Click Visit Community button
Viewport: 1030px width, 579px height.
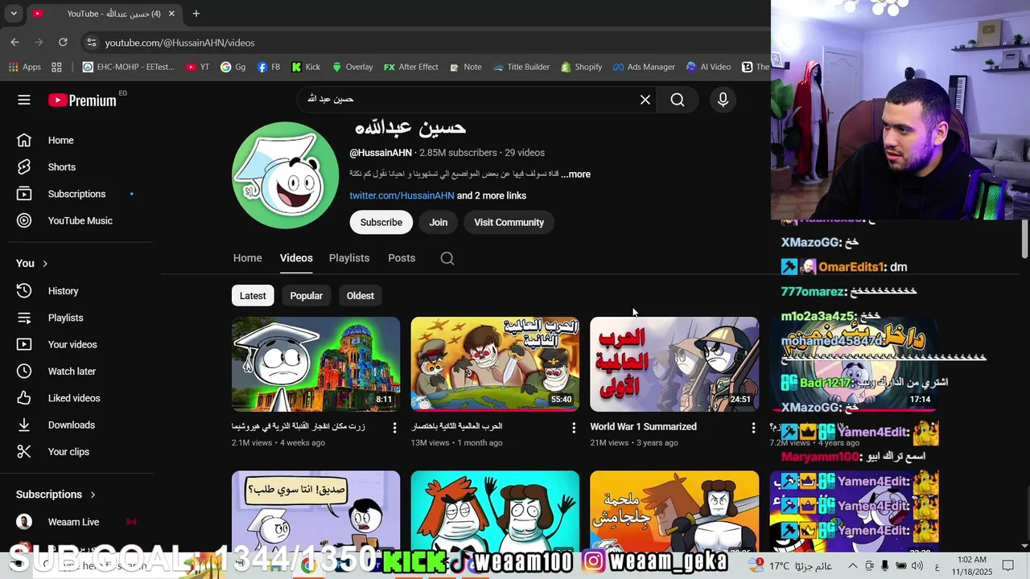(x=509, y=223)
